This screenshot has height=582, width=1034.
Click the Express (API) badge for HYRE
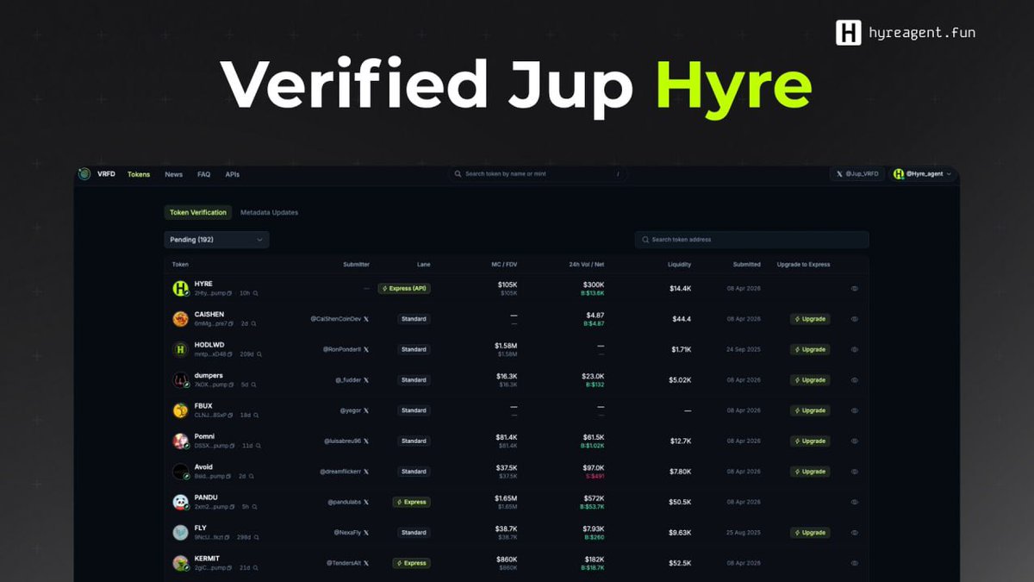pos(404,289)
